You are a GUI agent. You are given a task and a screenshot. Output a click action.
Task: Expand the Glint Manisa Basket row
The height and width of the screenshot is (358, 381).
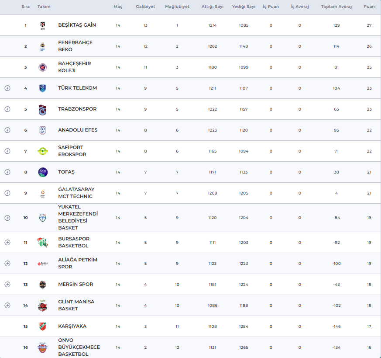tap(7, 306)
